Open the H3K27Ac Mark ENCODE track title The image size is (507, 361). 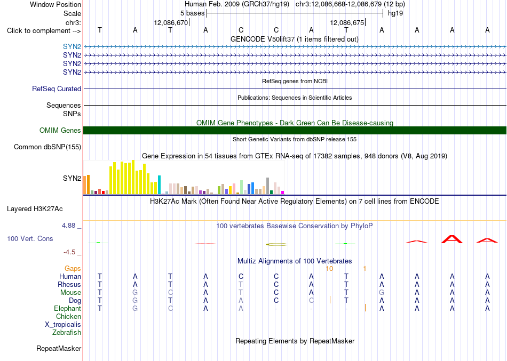(295, 202)
